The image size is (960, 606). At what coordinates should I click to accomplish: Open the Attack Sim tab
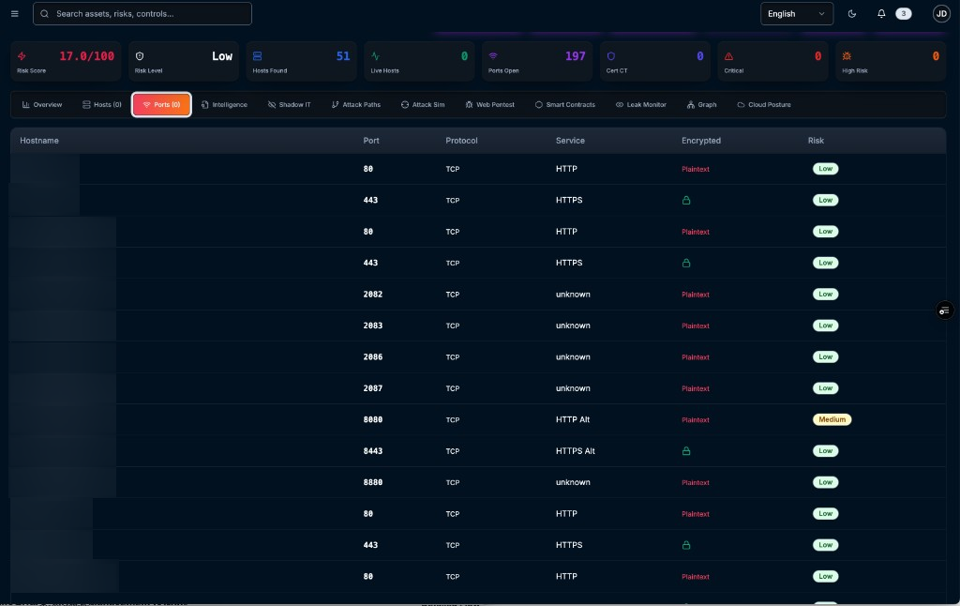pyautogui.click(x=423, y=105)
